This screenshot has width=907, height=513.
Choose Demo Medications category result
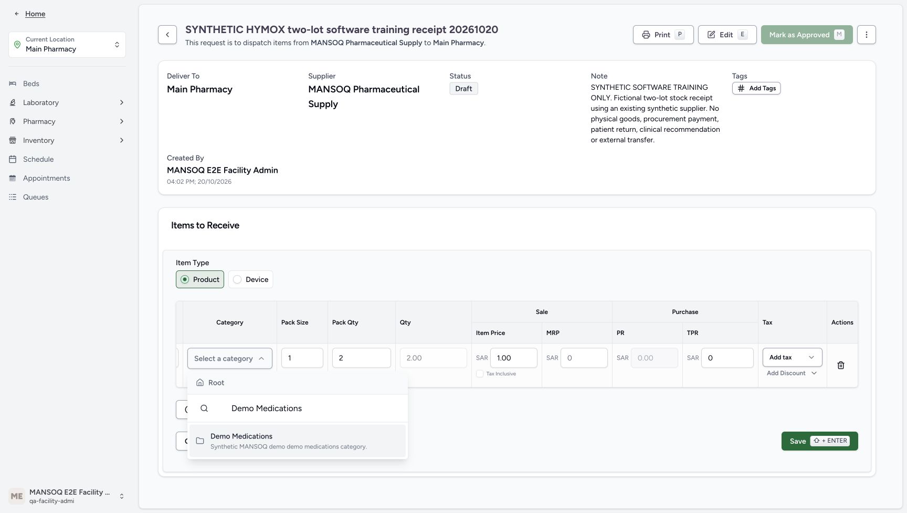[298, 441]
